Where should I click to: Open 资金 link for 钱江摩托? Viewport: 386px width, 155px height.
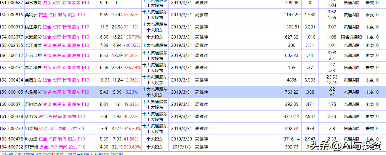pos(47,27)
